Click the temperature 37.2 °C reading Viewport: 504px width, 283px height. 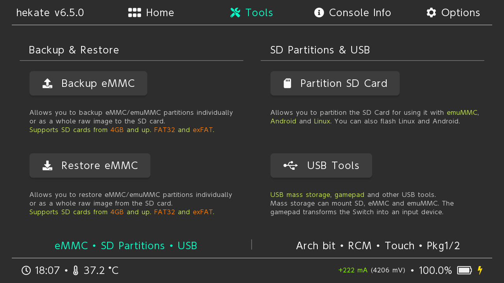coord(101,270)
